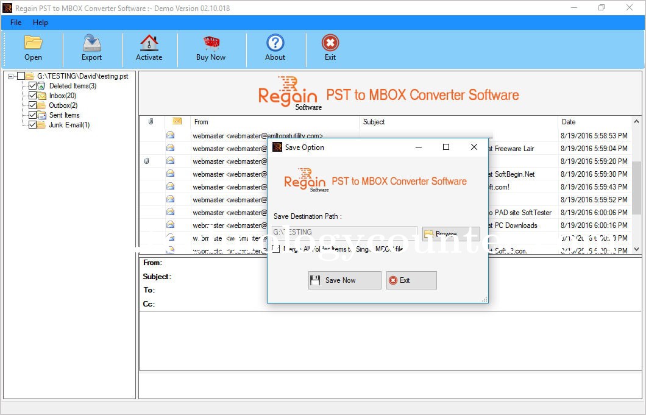Select the Sent Items folder

pos(64,115)
